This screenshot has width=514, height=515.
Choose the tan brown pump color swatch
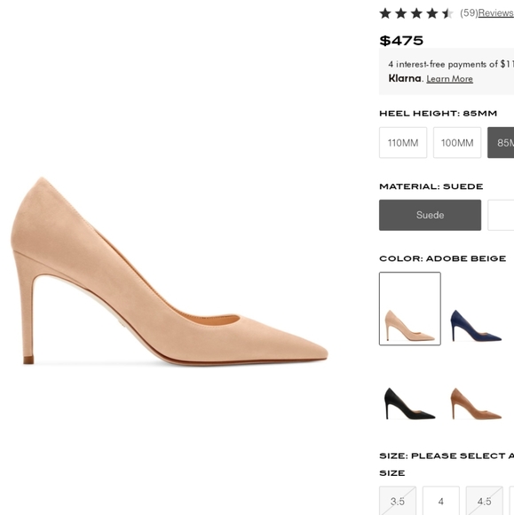point(476,403)
